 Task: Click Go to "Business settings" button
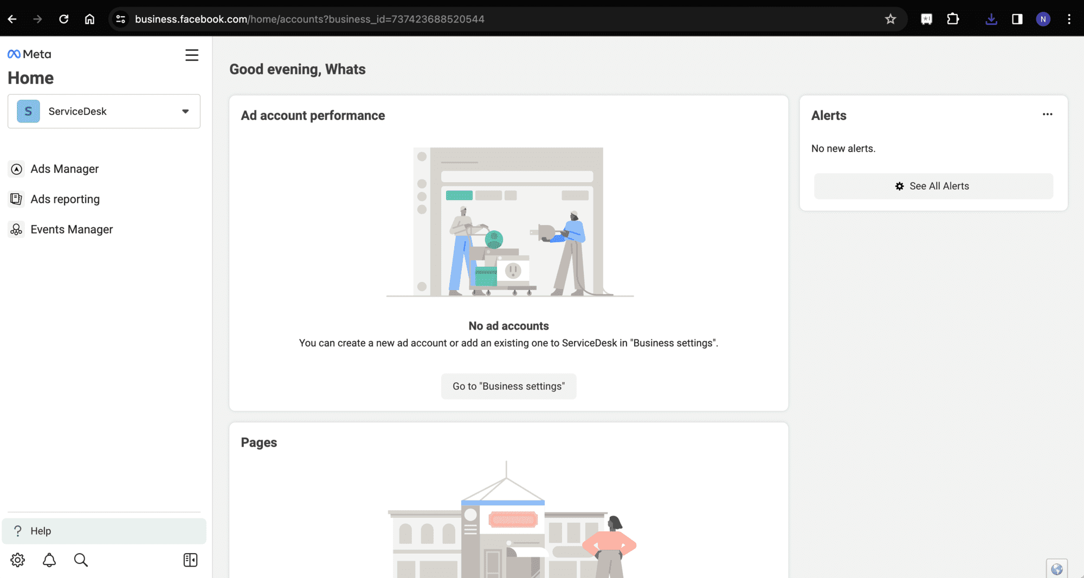[508, 387]
